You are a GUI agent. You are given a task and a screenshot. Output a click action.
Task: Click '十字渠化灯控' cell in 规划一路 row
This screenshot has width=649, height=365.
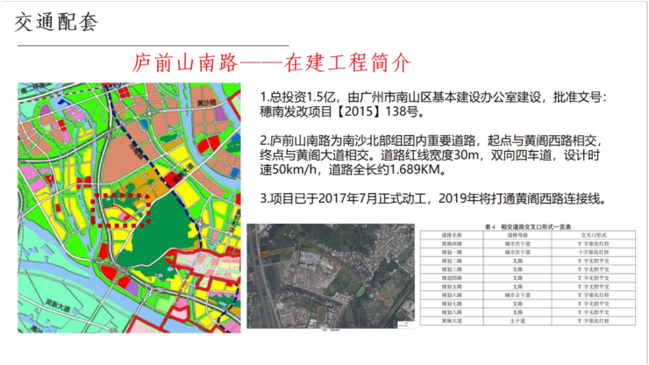594,253
